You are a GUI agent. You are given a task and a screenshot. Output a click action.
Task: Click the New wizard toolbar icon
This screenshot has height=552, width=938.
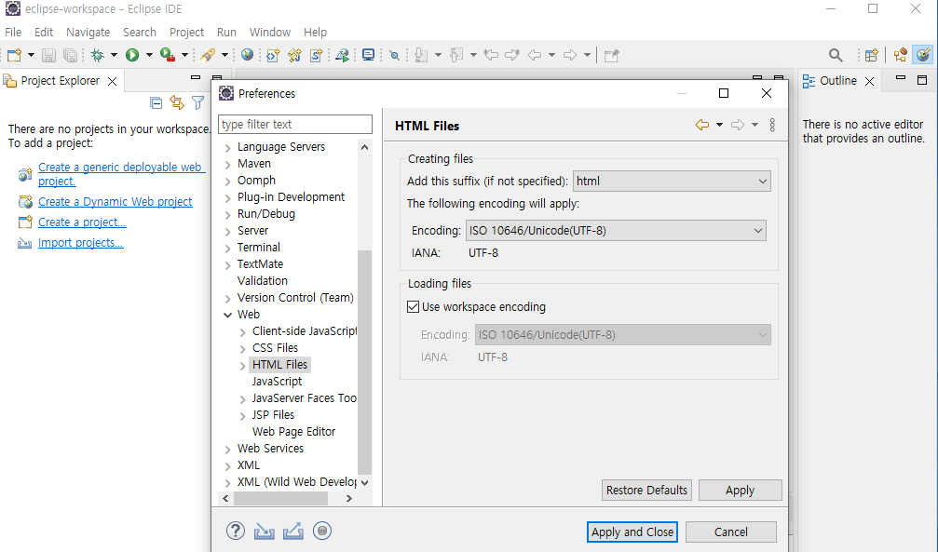(x=14, y=55)
